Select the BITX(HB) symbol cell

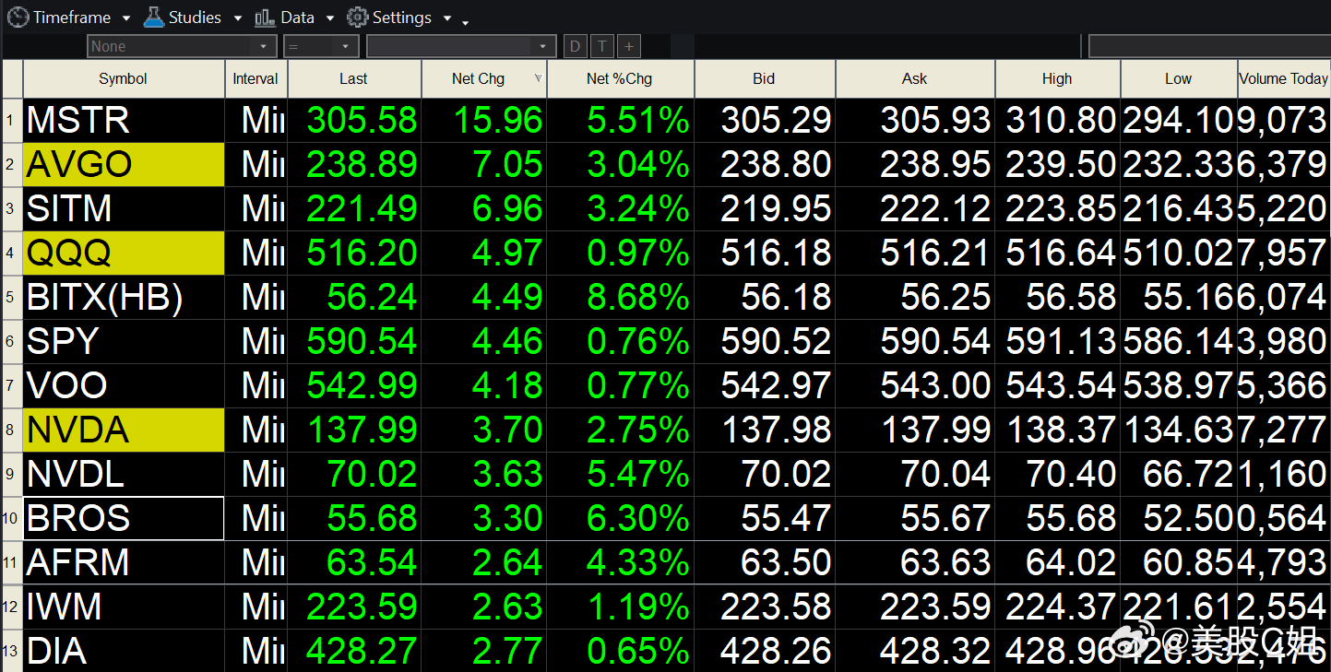tap(124, 297)
